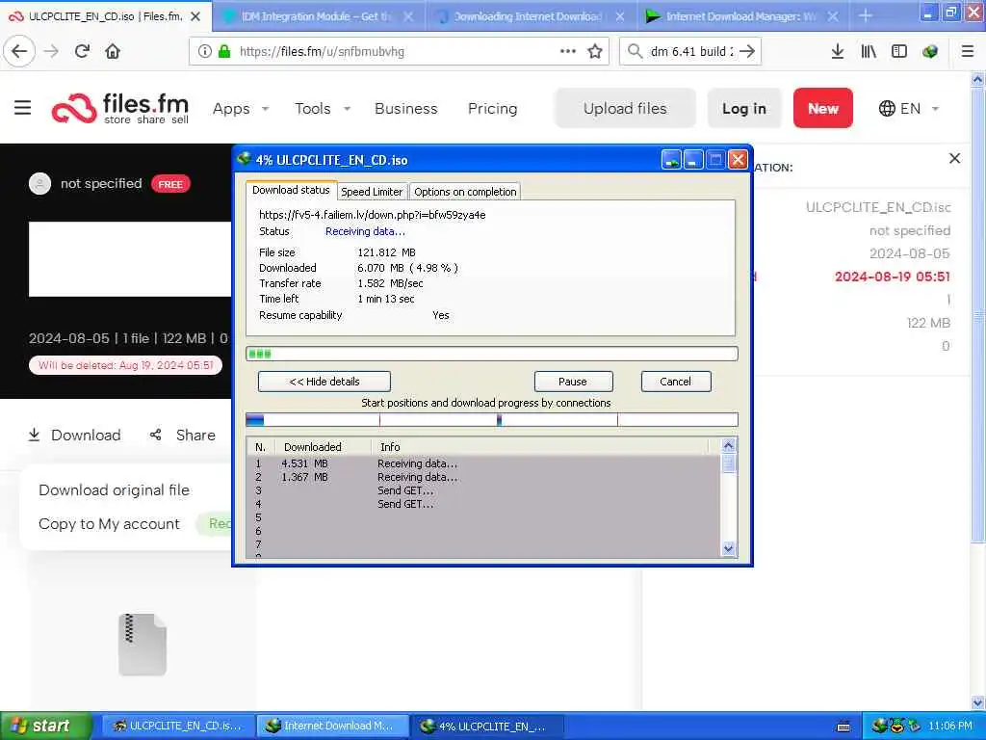Reload the files.fm page
Screen dimensions: 986x740
pos(82,51)
